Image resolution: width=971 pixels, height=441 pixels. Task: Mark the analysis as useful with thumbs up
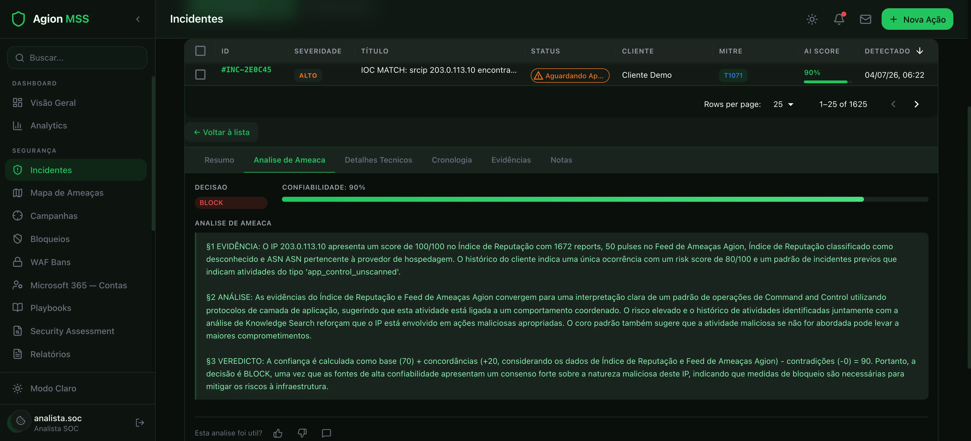(x=278, y=433)
